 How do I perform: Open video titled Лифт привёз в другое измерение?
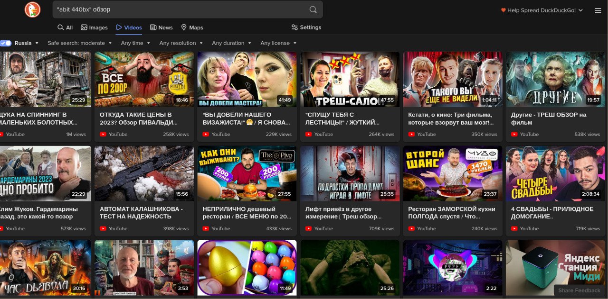click(x=343, y=213)
